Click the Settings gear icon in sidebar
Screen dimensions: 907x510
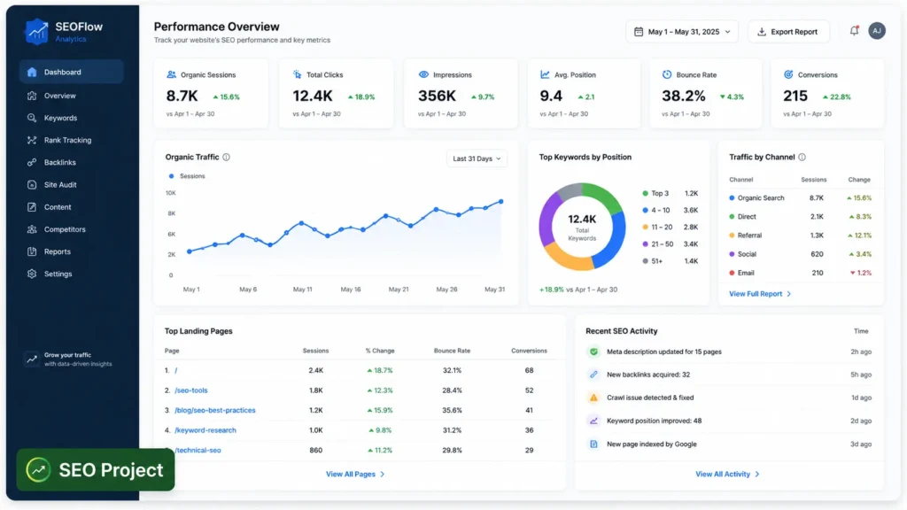(32, 274)
